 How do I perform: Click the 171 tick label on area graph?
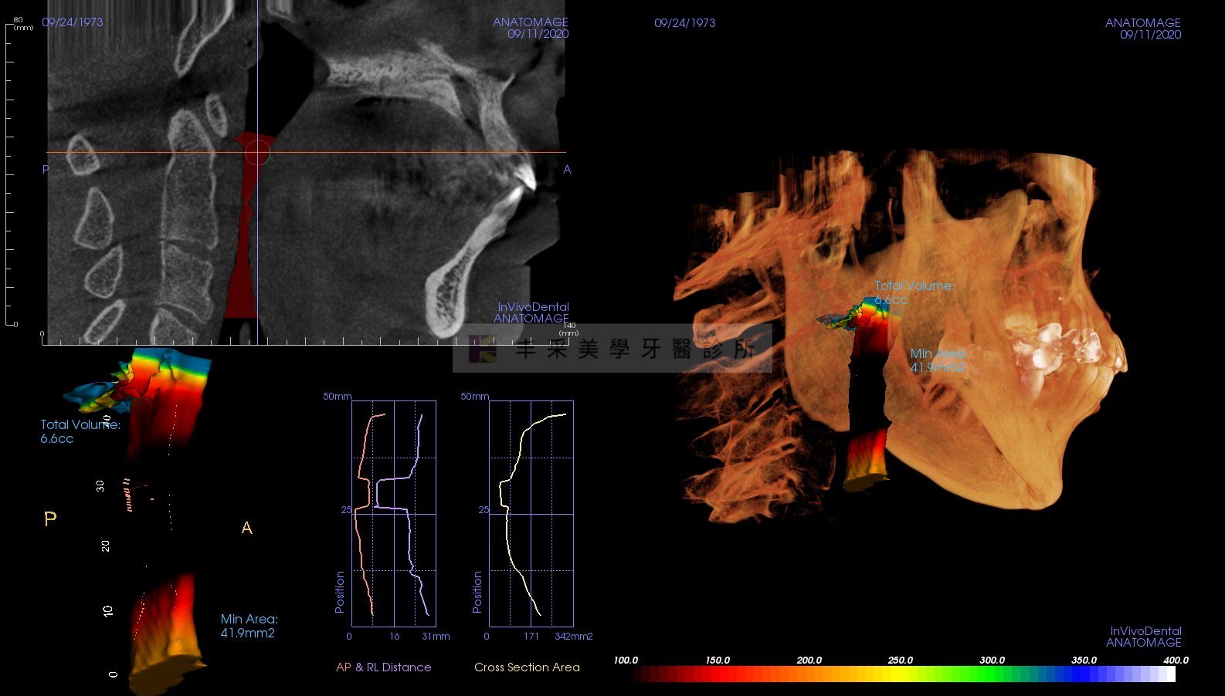coord(531,637)
